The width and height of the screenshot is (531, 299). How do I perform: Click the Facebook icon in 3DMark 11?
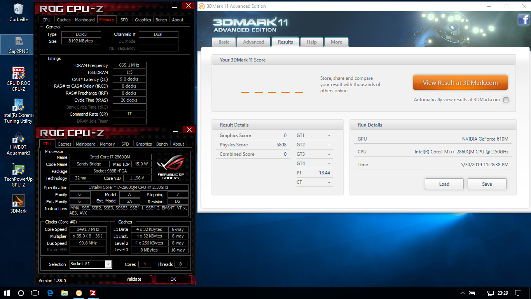click(524, 19)
